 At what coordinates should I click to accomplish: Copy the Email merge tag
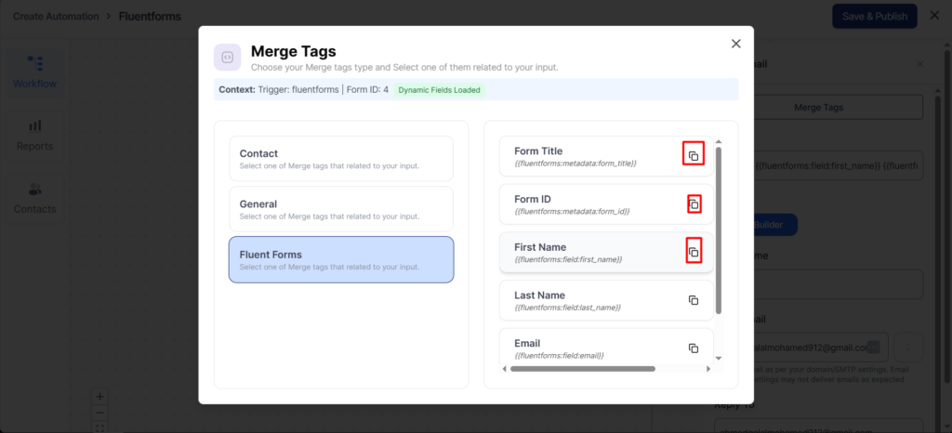(x=693, y=348)
